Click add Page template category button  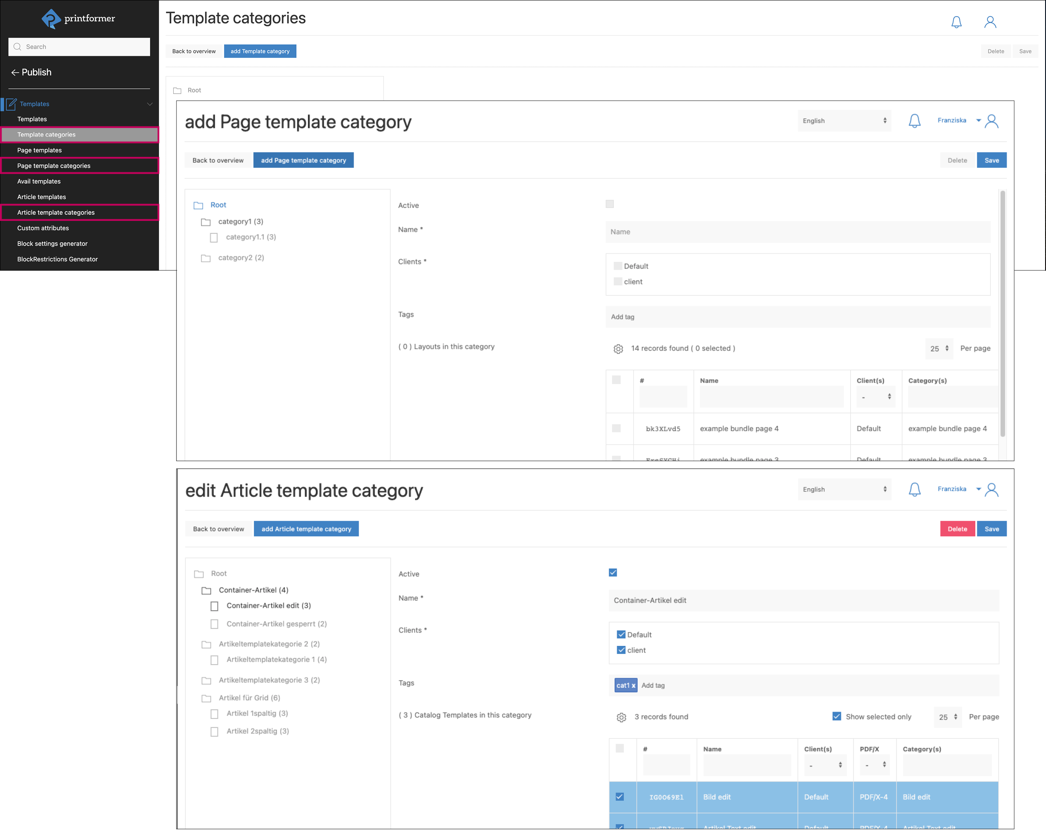303,161
